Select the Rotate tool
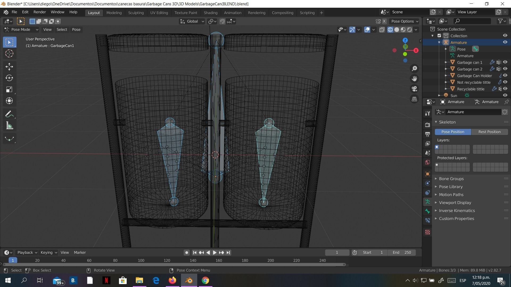 point(9,78)
